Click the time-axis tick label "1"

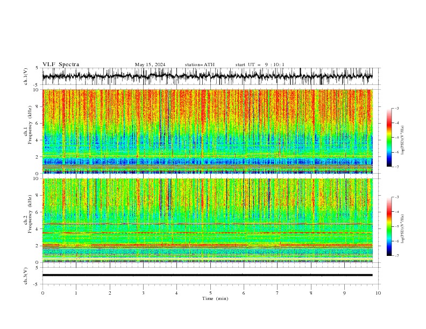(x=76, y=293)
